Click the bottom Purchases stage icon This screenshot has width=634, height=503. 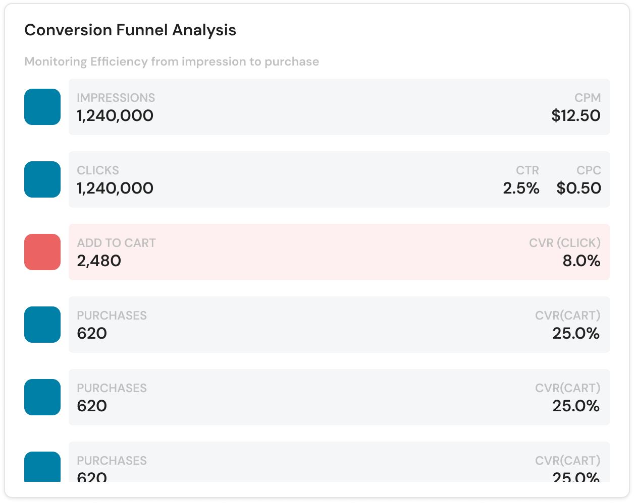42,466
